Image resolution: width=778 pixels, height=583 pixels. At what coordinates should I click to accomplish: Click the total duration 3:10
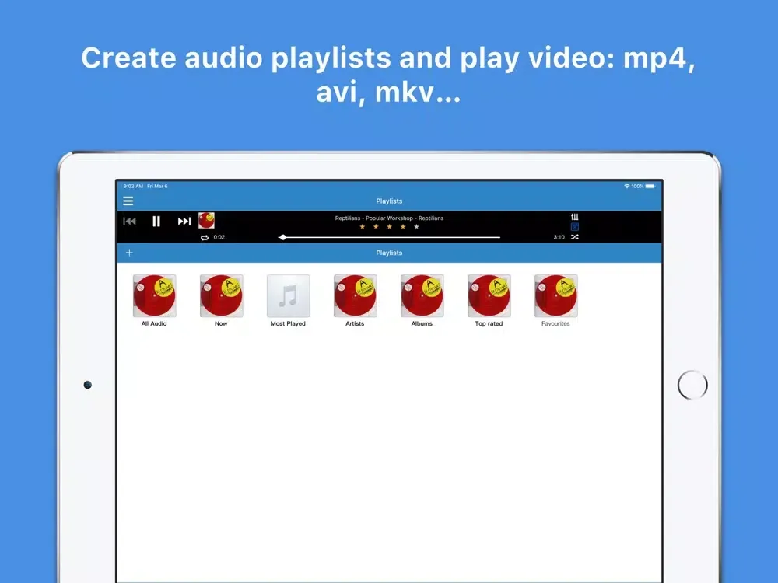[559, 237]
